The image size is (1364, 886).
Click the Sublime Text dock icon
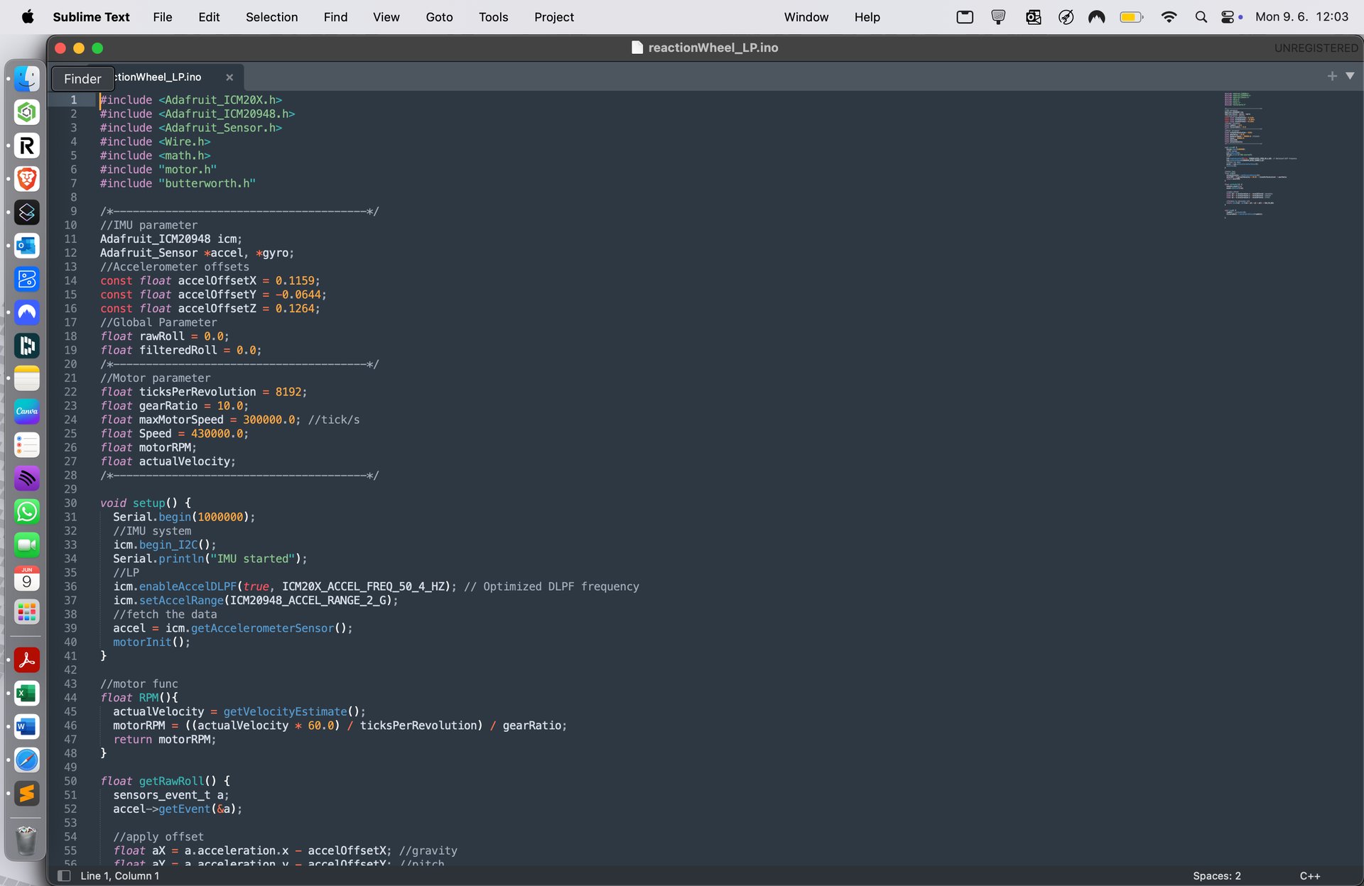(x=27, y=794)
